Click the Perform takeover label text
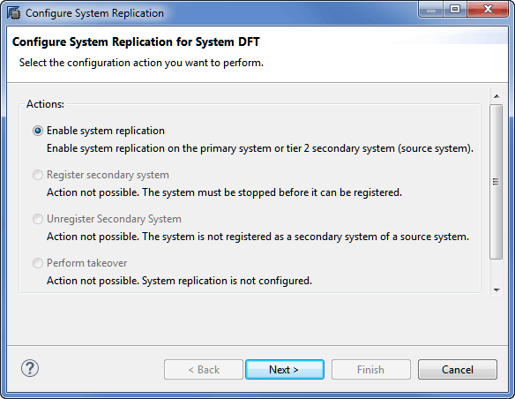The image size is (515, 399). click(86, 263)
